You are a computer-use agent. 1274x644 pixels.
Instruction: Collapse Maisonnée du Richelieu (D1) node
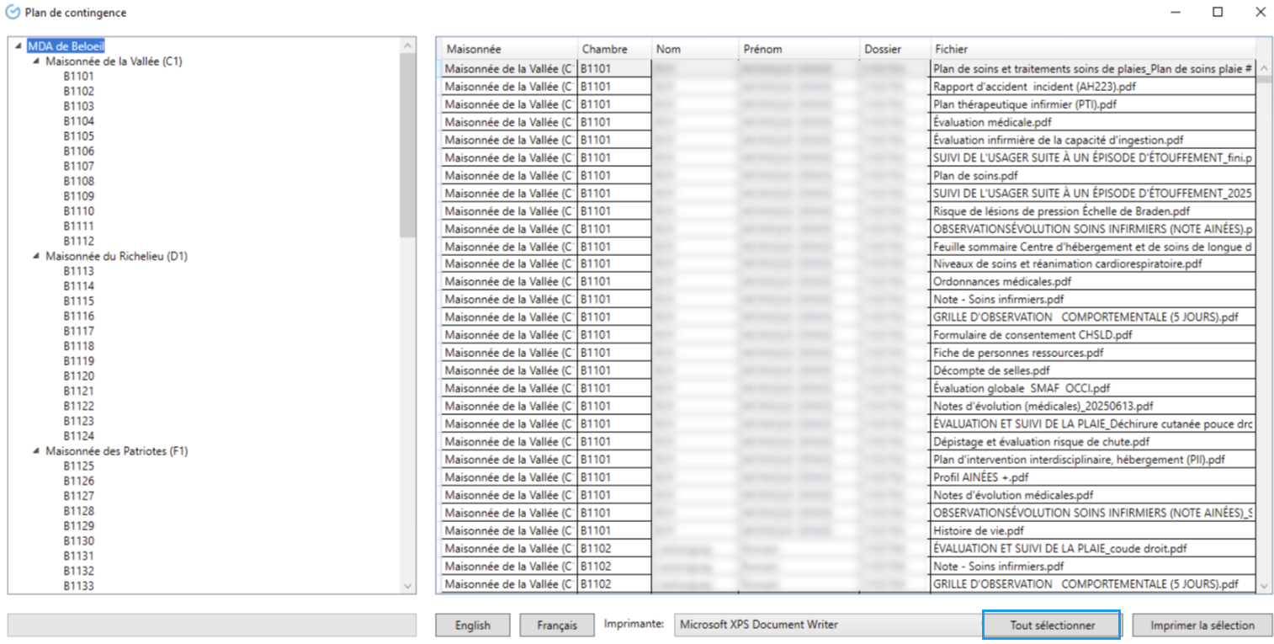pyautogui.click(x=36, y=257)
